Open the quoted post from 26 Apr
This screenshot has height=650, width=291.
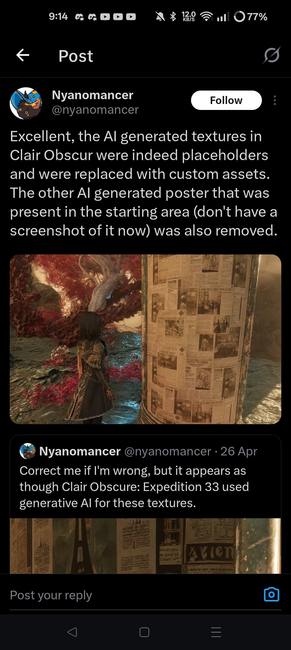click(x=145, y=477)
